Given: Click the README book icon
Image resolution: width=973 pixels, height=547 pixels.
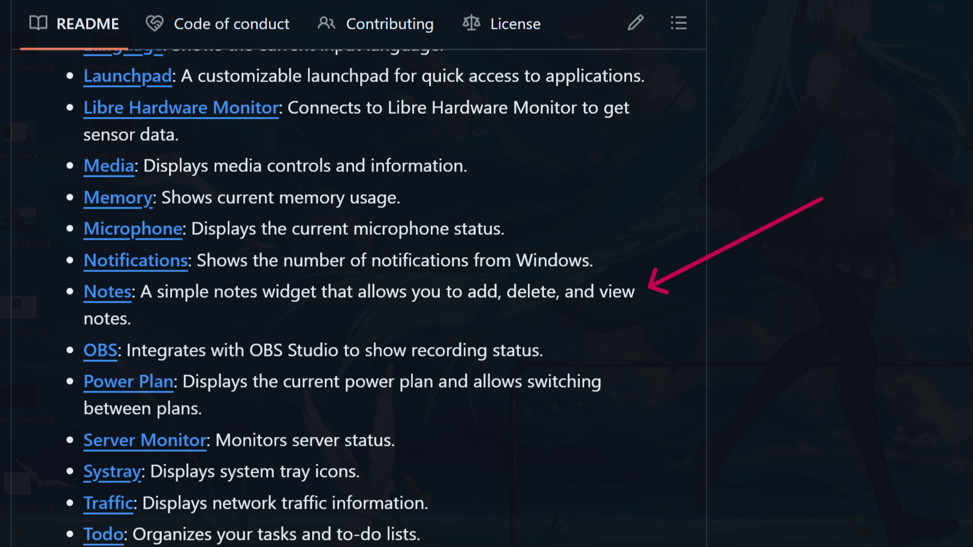Looking at the screenshot, I should point(38,23).
